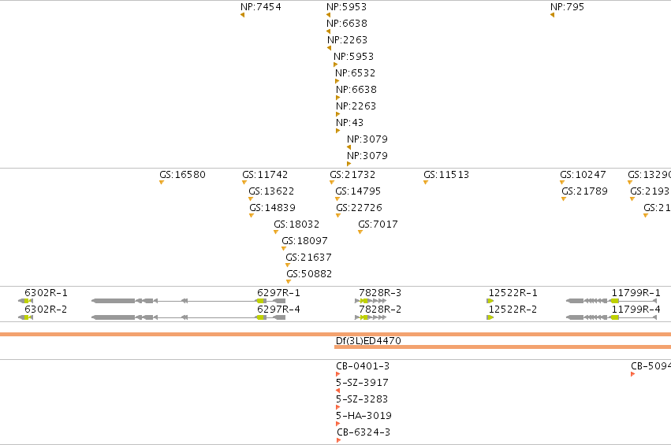
Task: Select the GS:13290 label
Action: coord(649,174)
